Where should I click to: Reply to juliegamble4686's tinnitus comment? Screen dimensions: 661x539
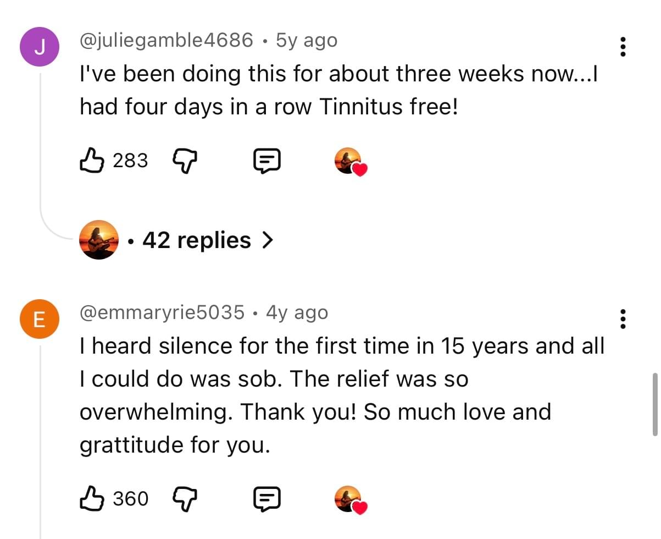[x=267, y=161]
